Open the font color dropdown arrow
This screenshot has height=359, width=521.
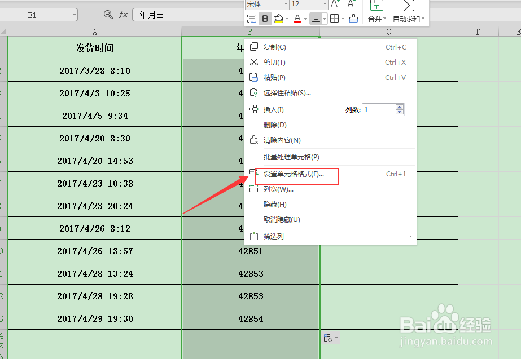305,19
